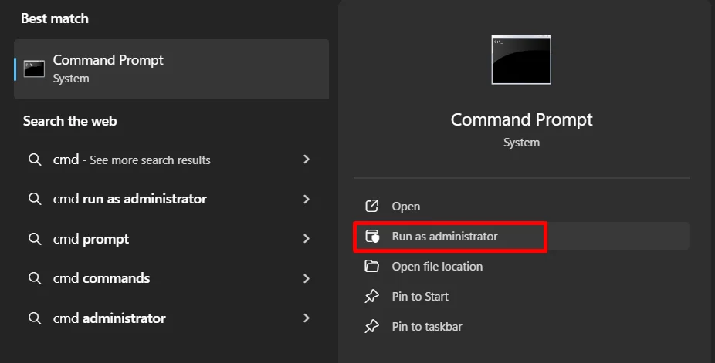
Task: Choose Pin to taskbar
Action: [521, 326]
